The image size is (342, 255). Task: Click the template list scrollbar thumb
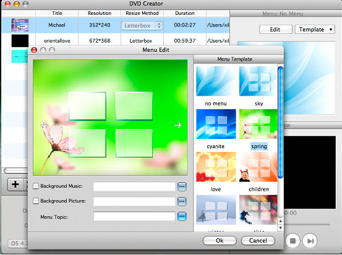click(281, 122)
